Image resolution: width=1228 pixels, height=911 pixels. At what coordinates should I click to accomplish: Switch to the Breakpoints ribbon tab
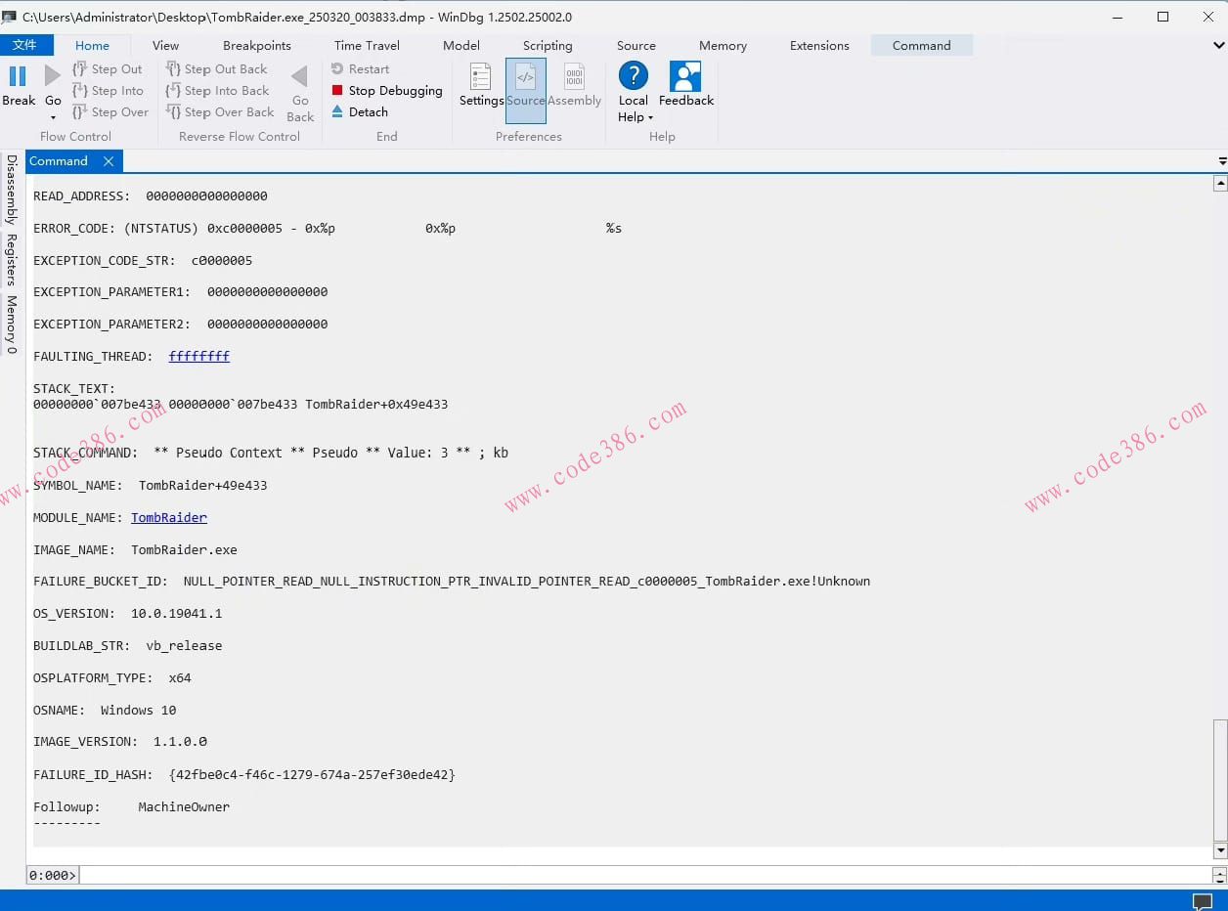(x=257, y=46)
